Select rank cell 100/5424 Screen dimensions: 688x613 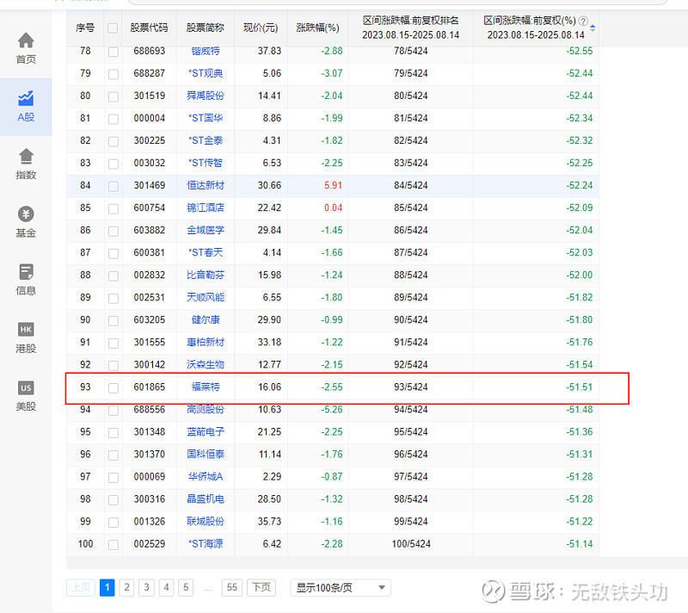coord(411,543)
